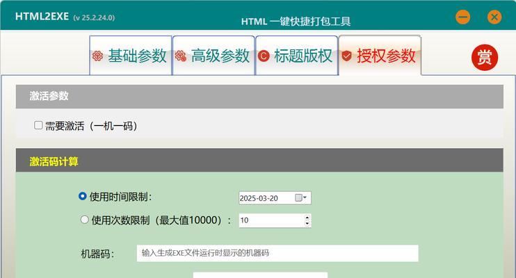Focus the 机器码 input field
Screen dimensions: 516x278
(x=277, y=253)
